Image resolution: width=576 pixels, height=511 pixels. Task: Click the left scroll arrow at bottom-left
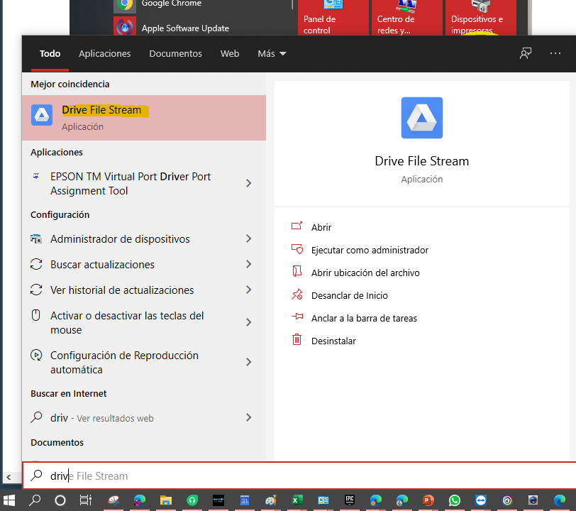click(x=9, y=477)
